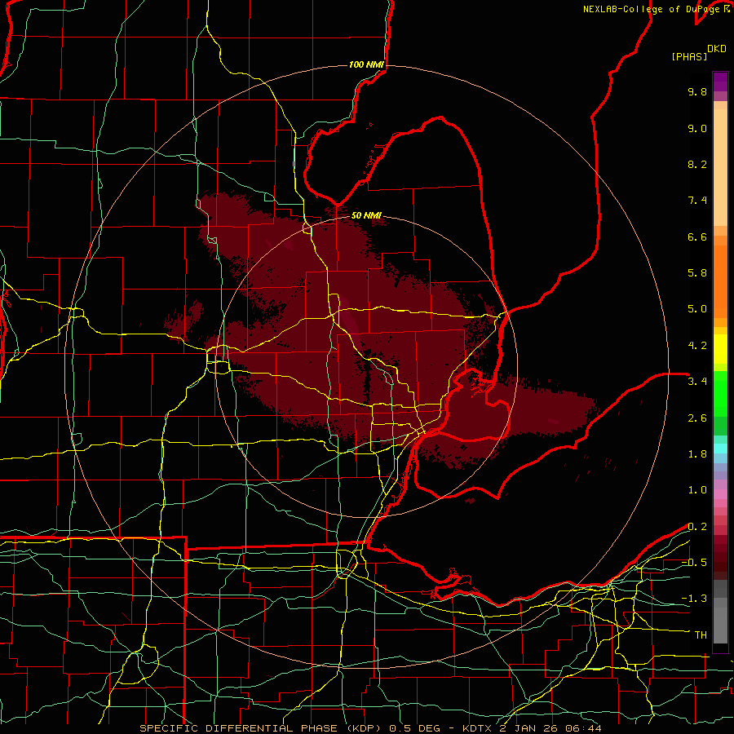
Task: Click the 5.8 value on the scale
Action: pos(697,273)
